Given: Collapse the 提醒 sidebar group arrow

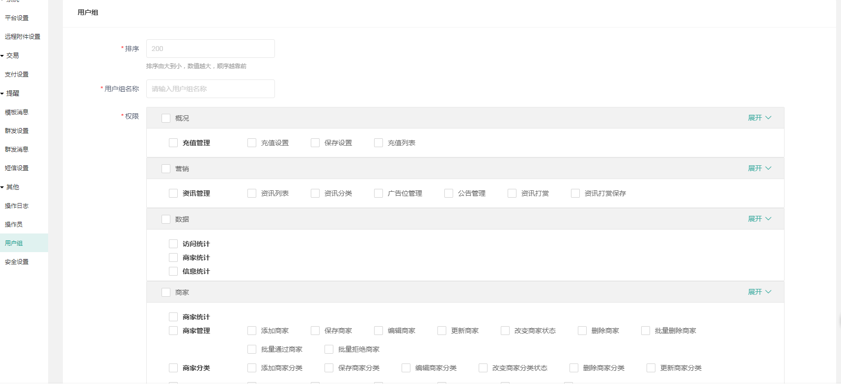Looking at the screenshot, I should click(x=2, y=94).
